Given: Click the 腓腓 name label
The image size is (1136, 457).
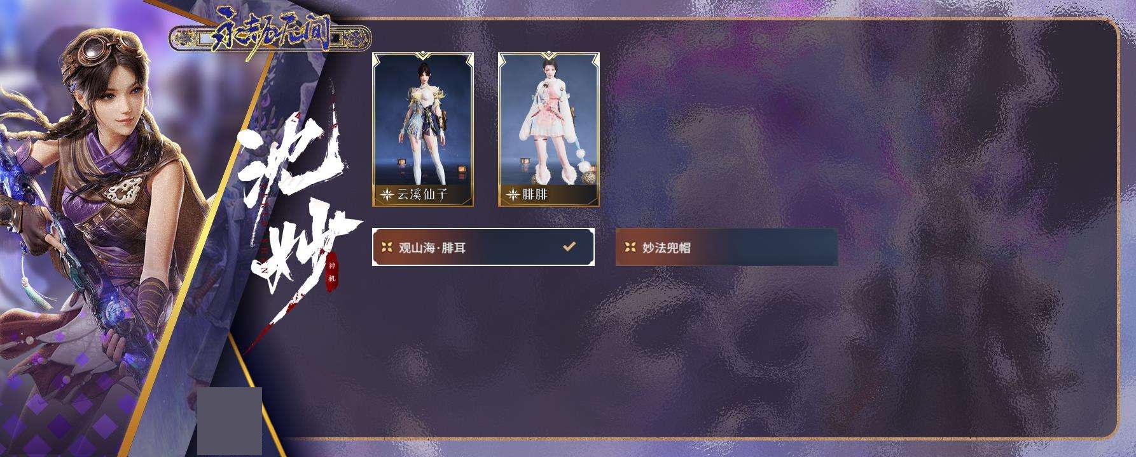Looking at the screenshot, I should (x=535, y=195).
